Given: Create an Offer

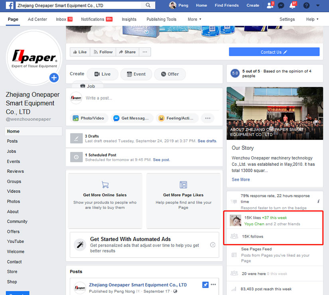Looking at the screenshot, I should (170, 74).
